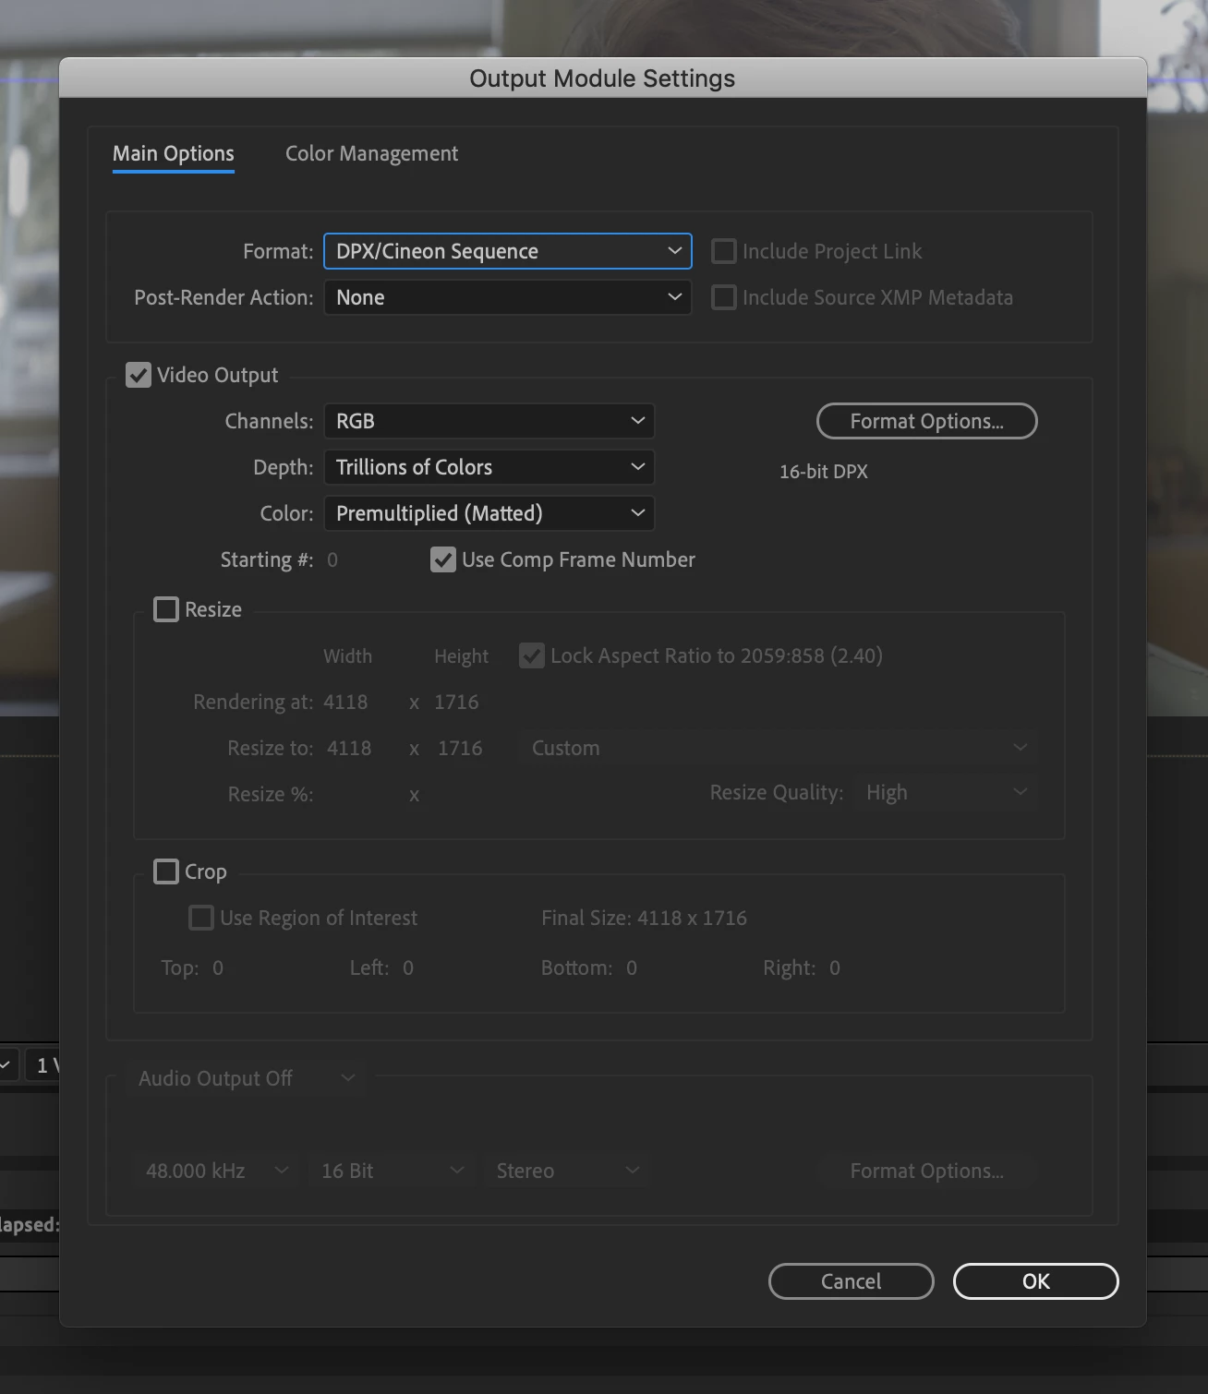Open the Audio Output Off dropdown
The image size is (1208, 1394).
coord(247,1078)
